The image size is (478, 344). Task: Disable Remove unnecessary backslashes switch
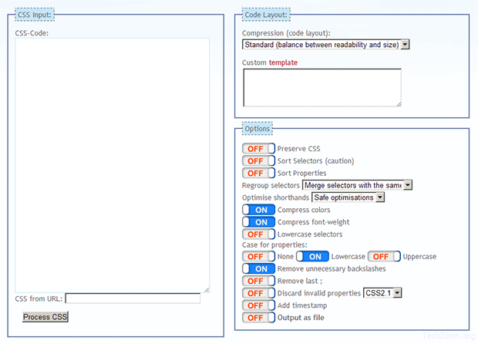tap(258, 268)
